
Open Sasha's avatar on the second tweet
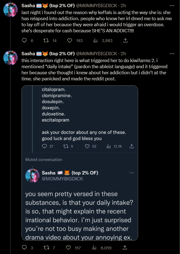[10, 58]
